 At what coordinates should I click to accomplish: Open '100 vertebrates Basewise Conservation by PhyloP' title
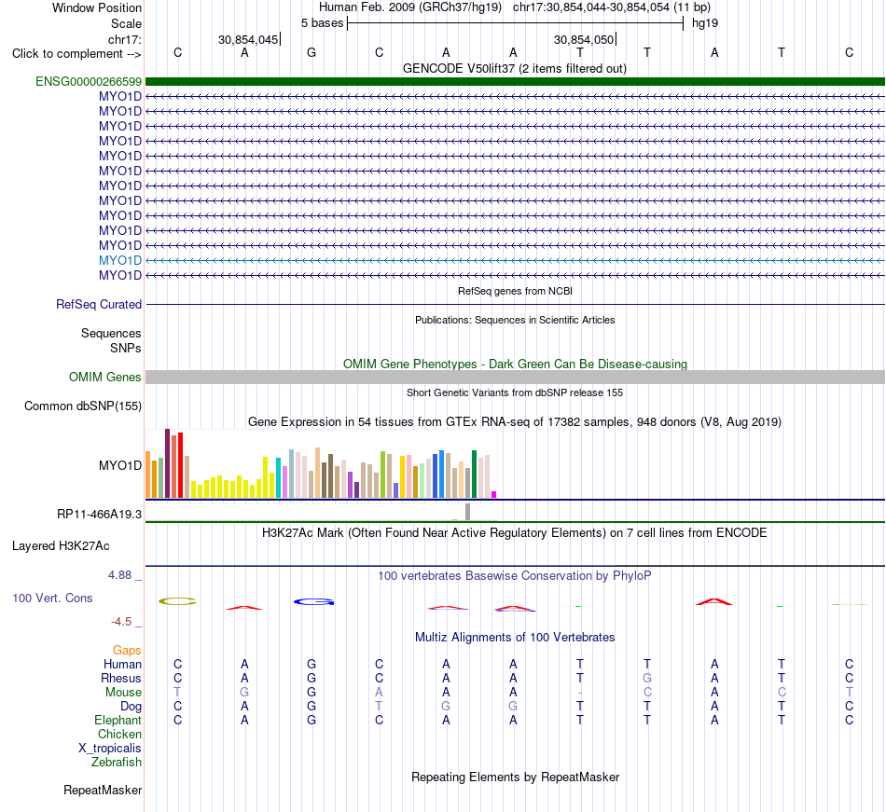514,576
